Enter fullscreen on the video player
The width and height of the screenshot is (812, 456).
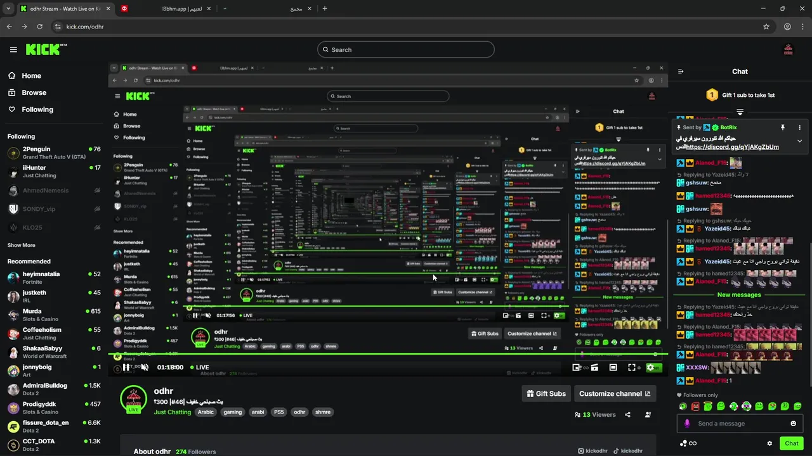click(x=631, y=367)
